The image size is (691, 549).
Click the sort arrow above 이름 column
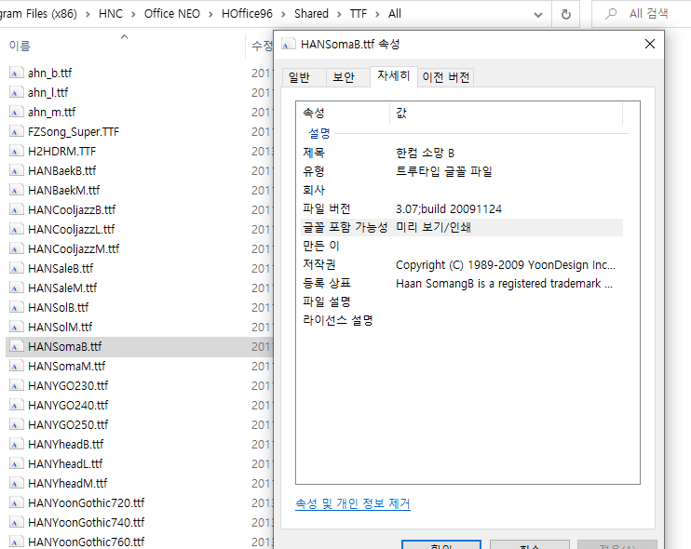click(124, 37)
